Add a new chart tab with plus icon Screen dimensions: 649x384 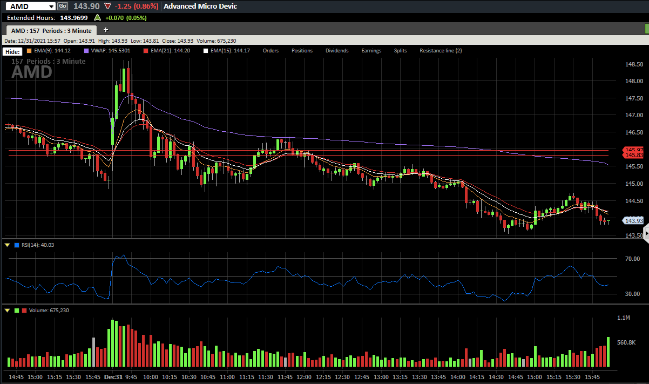point(106,30)
